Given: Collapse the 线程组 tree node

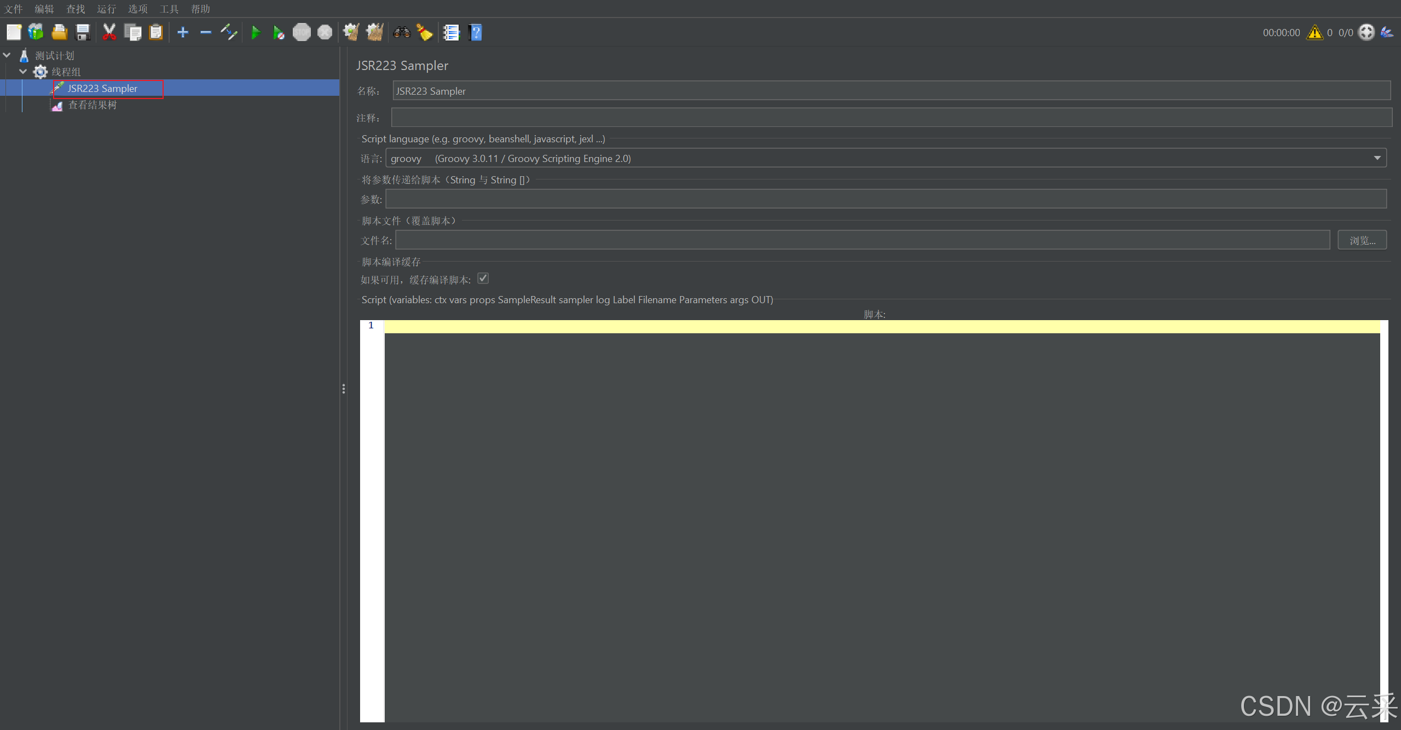Looking at the screenshot, I should pos(23,72).
